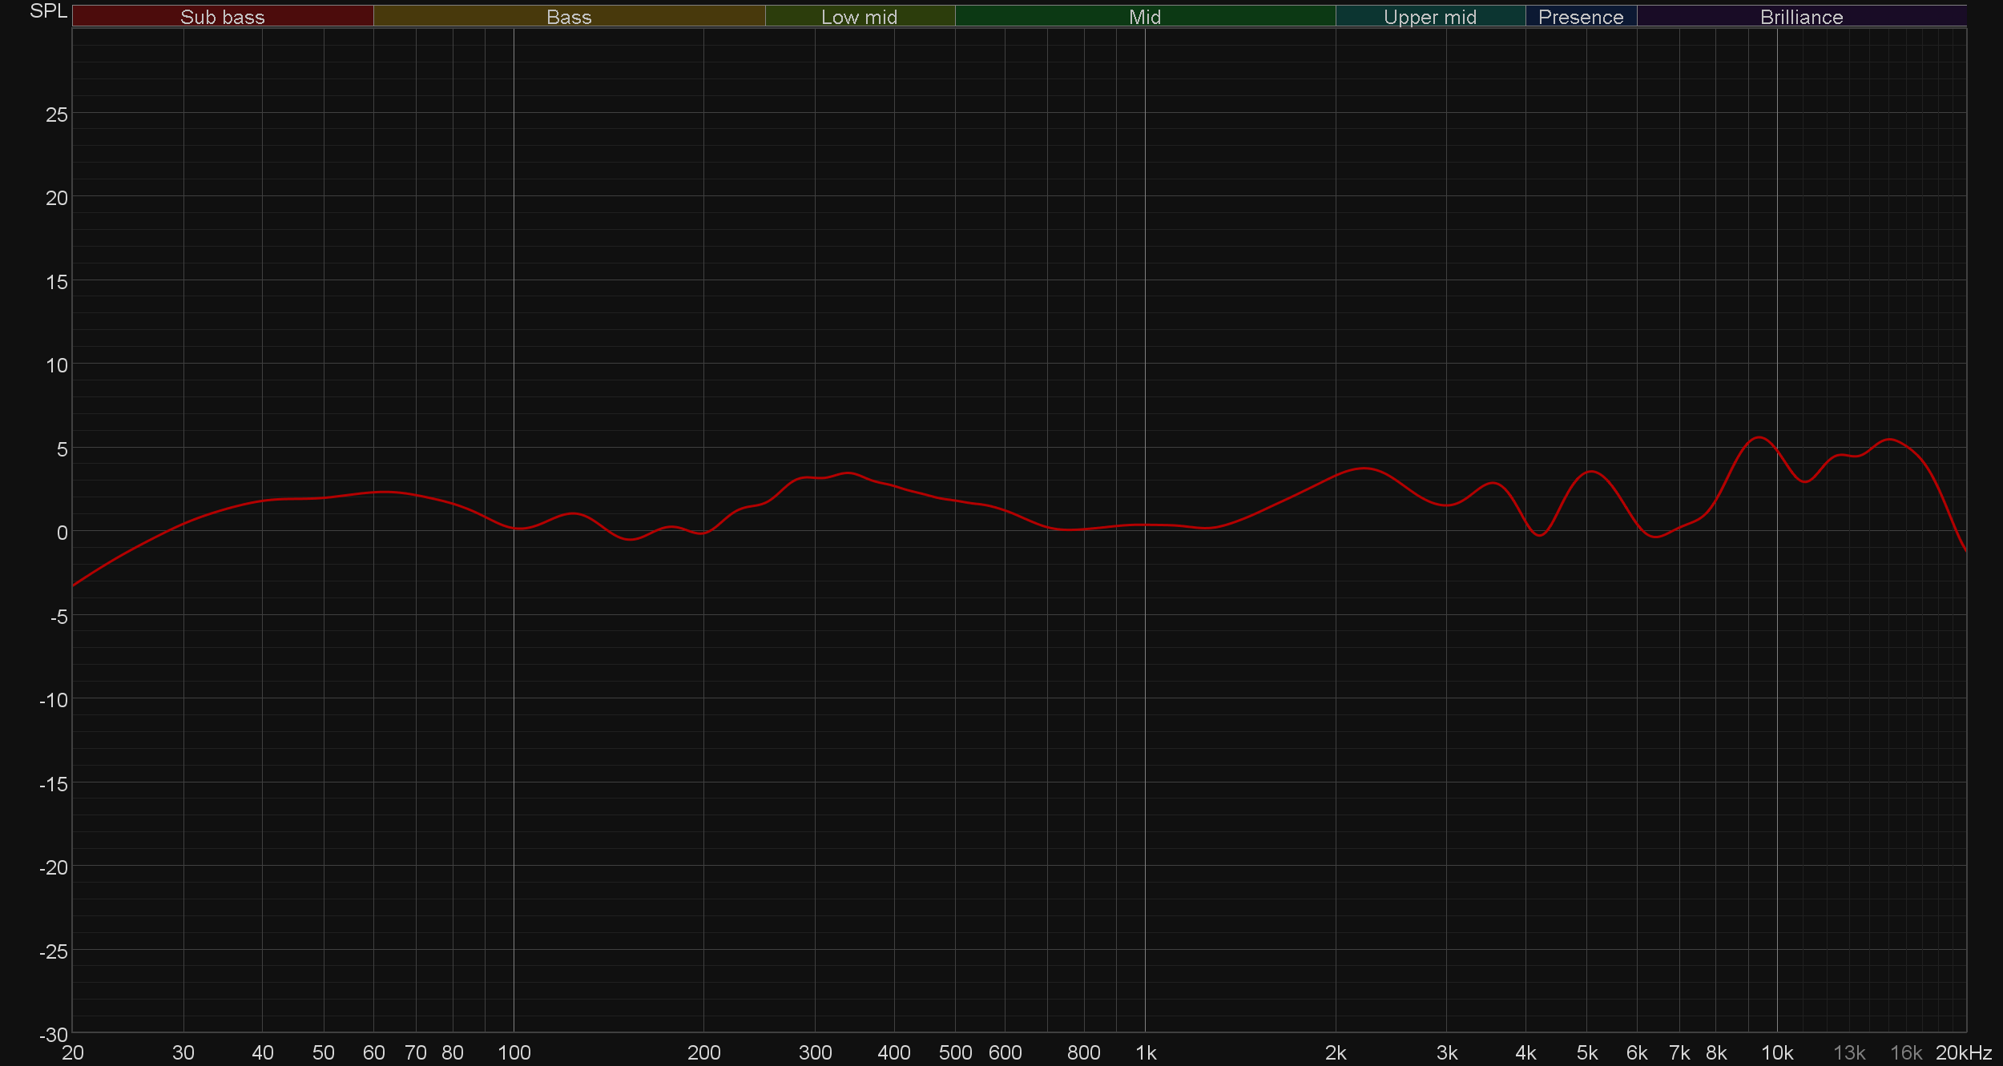Click the curve's left end at 20 Hz
Image resolution: width=2003 pixels, height=1066 pixels.
[x=74, y=585]
